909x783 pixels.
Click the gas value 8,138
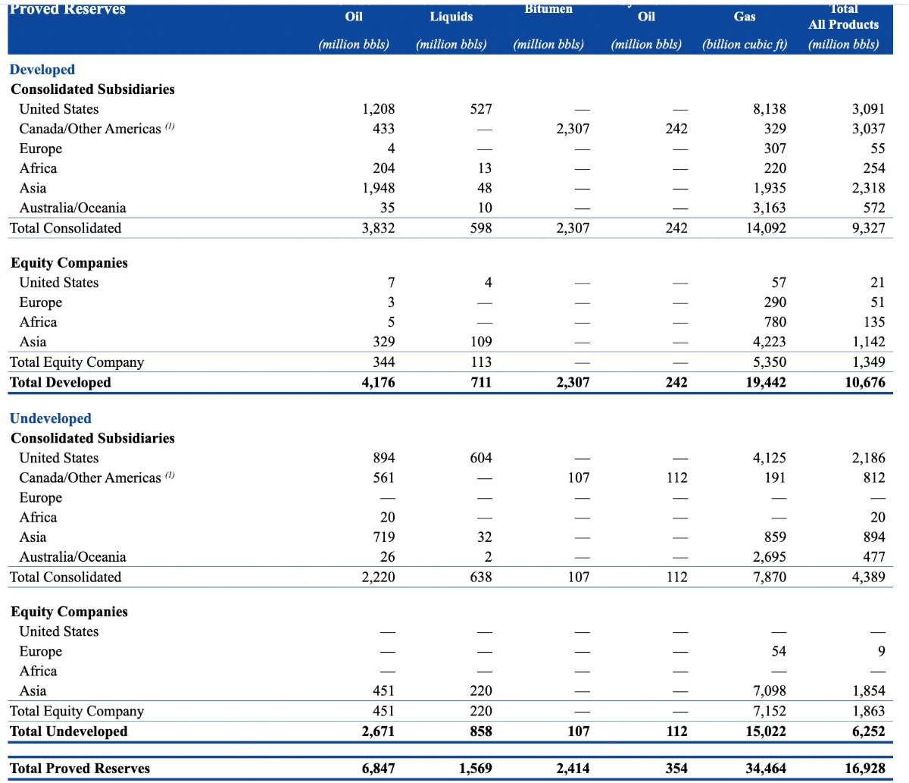770,109
